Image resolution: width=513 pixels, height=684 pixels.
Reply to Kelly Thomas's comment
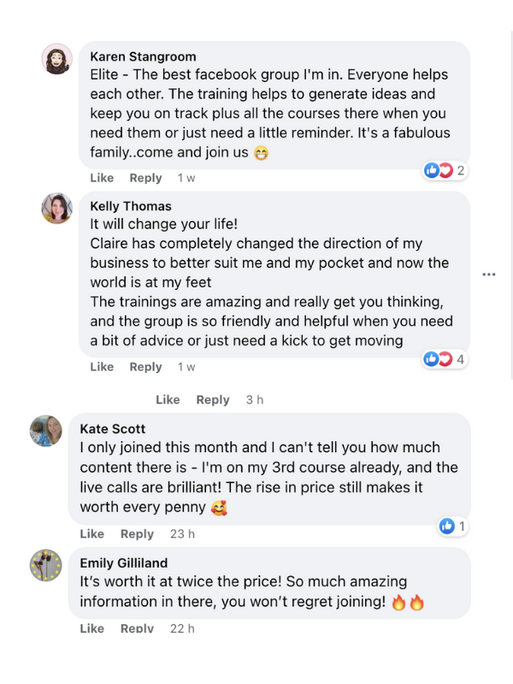145,367
